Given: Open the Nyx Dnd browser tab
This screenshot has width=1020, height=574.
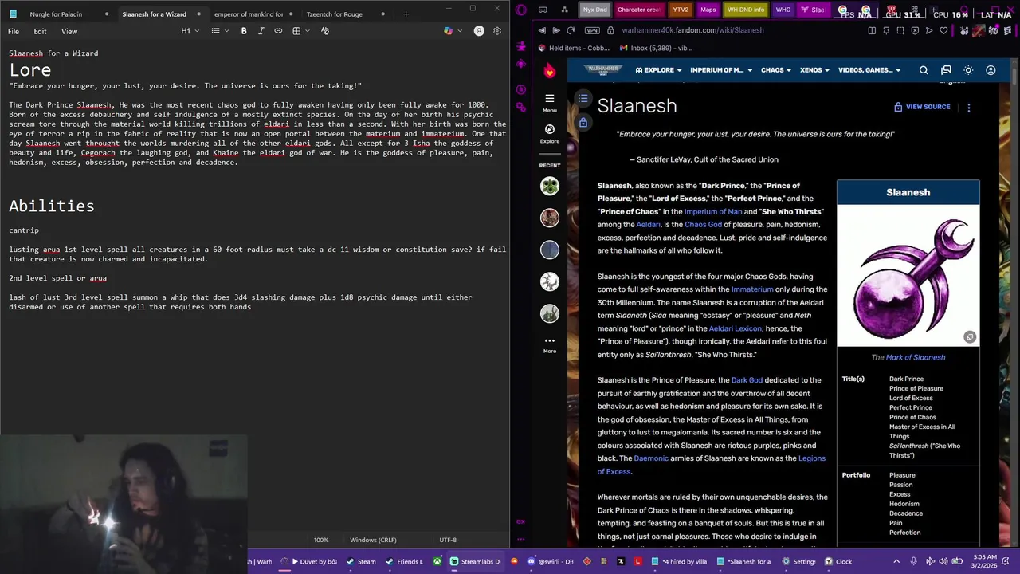Looking at the screenshot, I should 594,10.
